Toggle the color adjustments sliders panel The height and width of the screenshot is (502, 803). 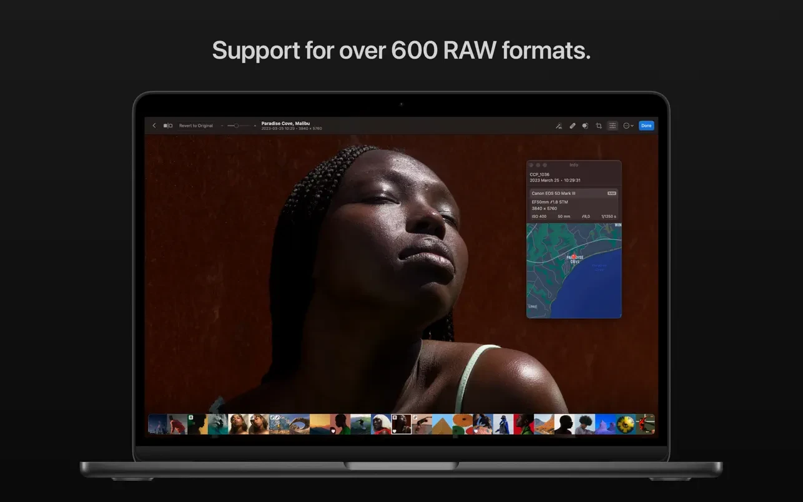tap(613, 125)
